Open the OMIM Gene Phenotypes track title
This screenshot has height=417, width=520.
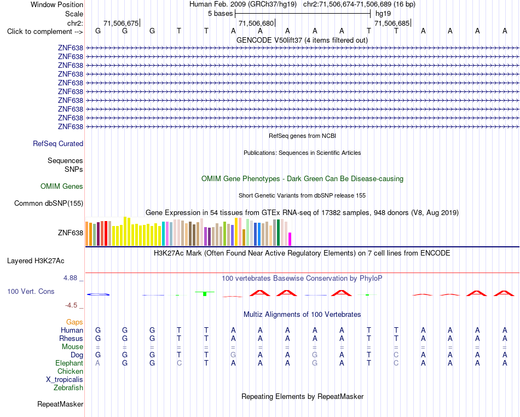coord(302,178)
